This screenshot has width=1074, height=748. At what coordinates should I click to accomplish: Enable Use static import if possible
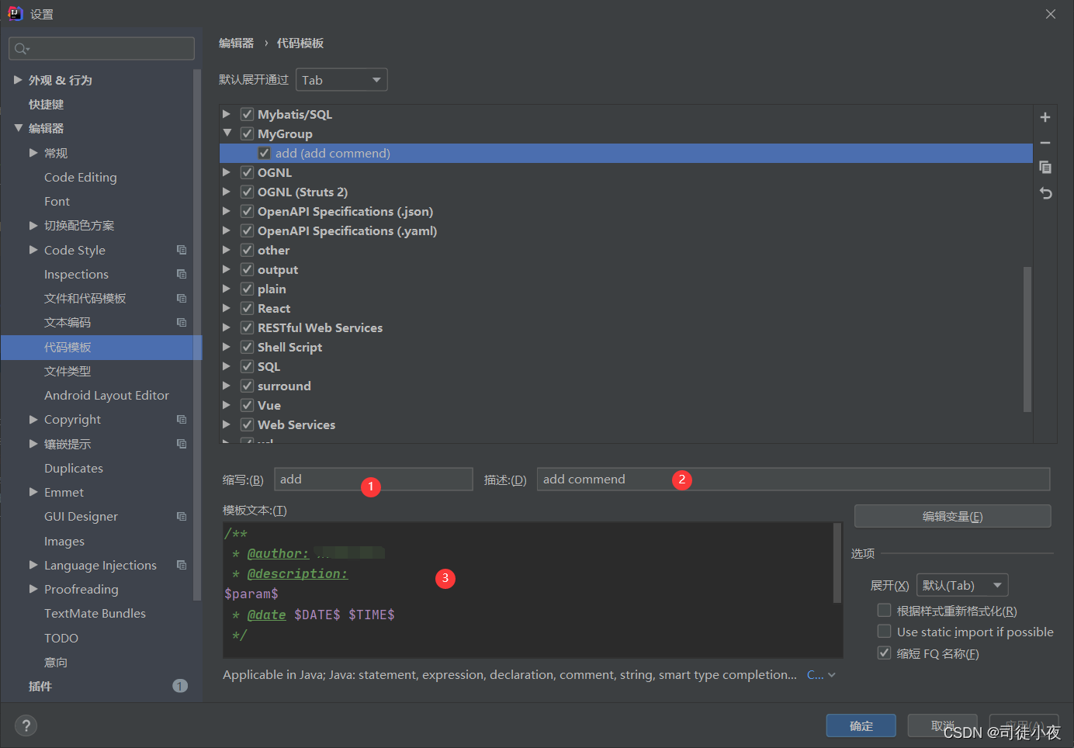884,631
